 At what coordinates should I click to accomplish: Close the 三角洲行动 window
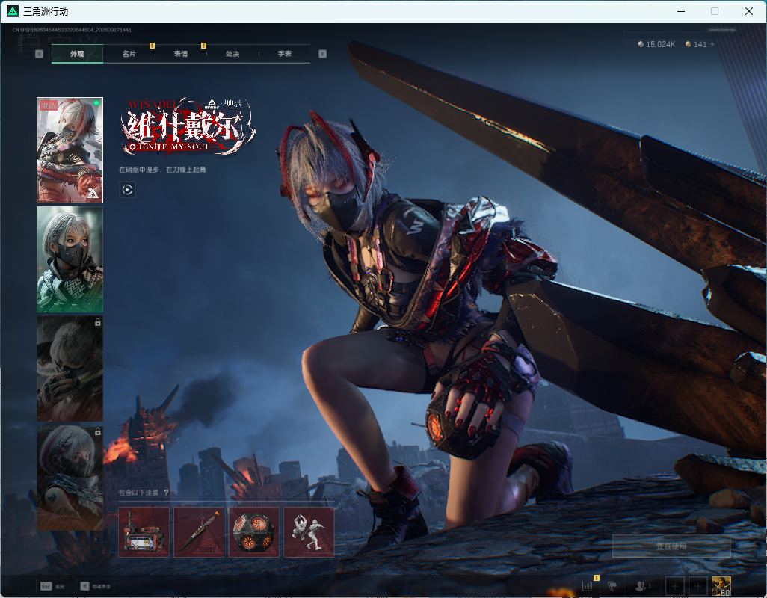coord(749,11)
